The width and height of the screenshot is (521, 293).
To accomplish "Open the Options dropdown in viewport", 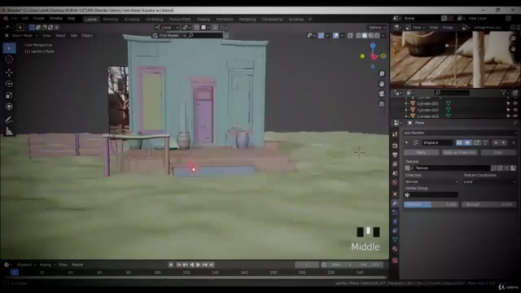I will click(x=377, y=27).
